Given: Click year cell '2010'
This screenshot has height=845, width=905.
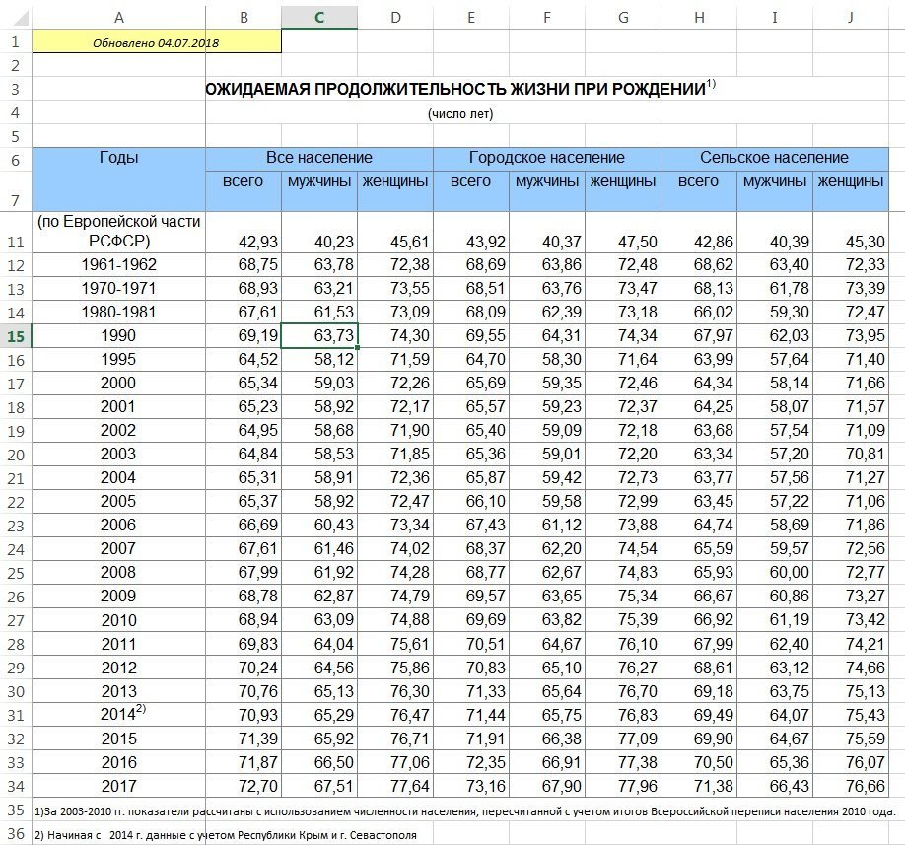Looking at the screenshot, I should click(x=119, y=620).
